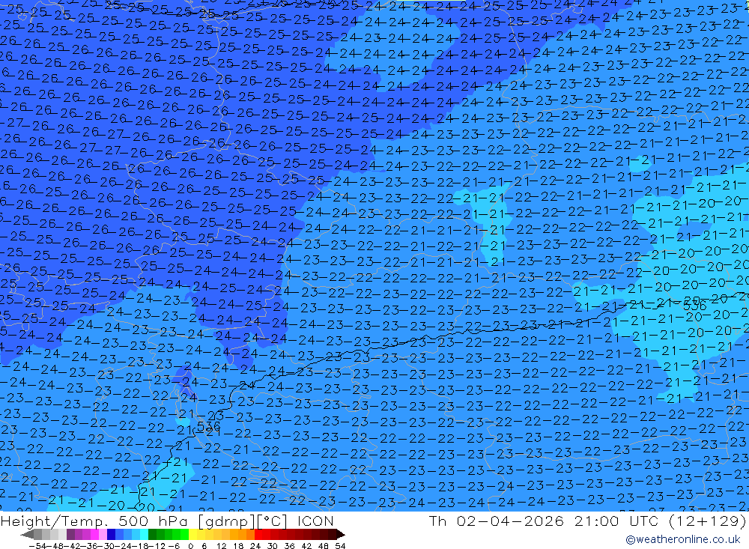Click the '-54' label on the scale
Image resolution: width=749 pixels, height=549 pixels.
[x=37, y=546]
